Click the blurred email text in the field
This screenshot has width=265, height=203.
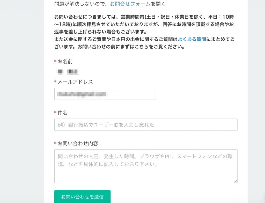pyautogui.click(x=82, y=94)
